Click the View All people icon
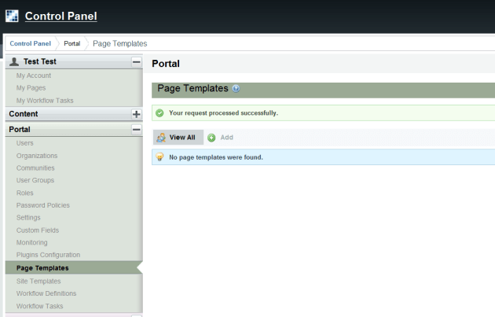 point(161,138)
